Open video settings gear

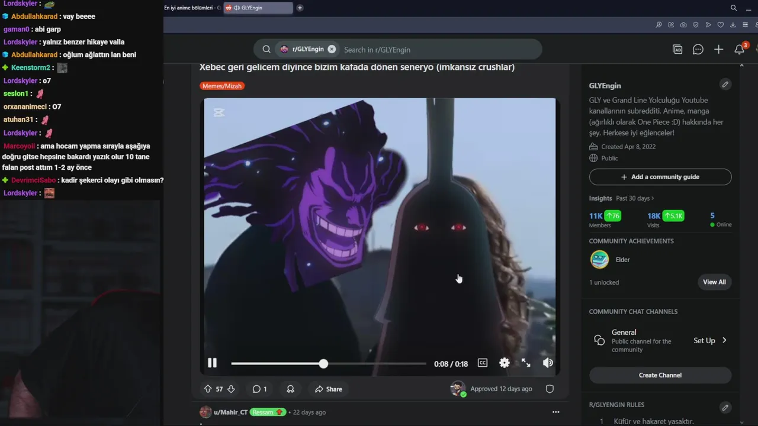coord(504,363)
